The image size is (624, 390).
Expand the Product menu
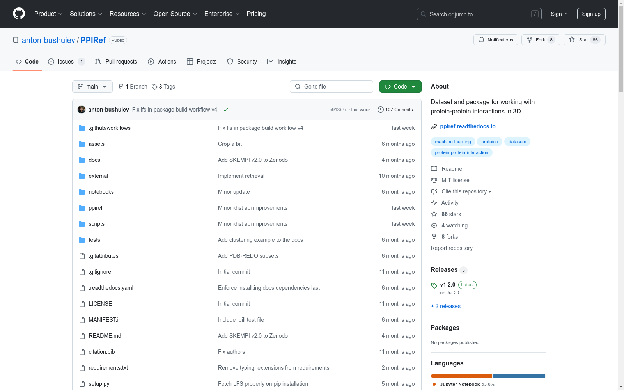tap(48, 14)
